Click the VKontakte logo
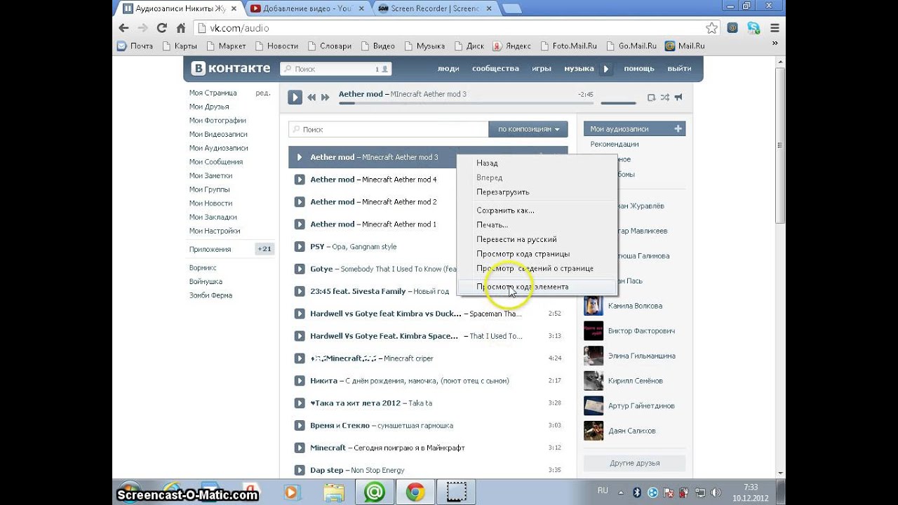 232,69
